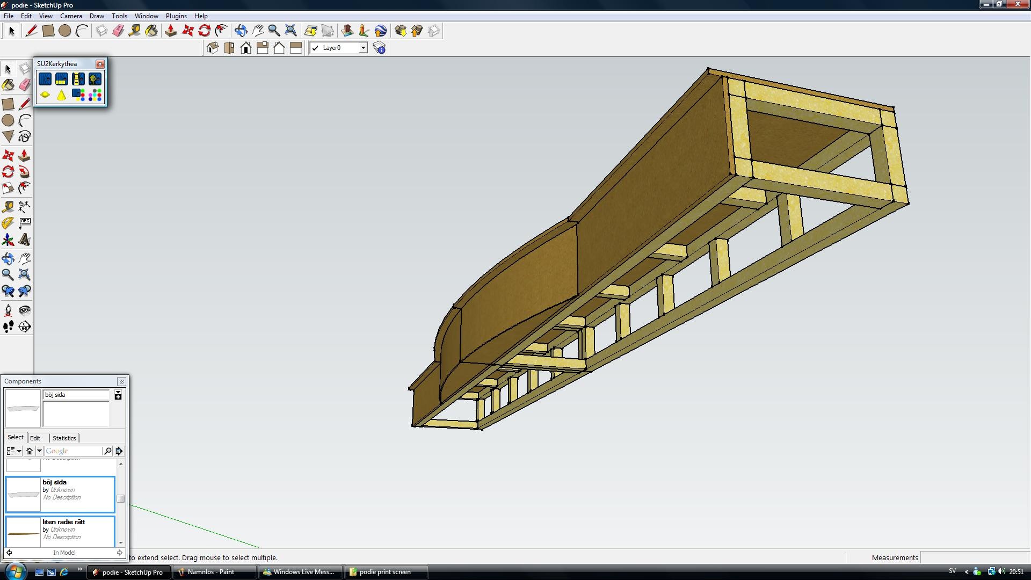Click SU2Kerkythea yellow sphere pointlight icon
Image resolution: width=1031 pixels, height=580 pixels.
[45, 95]
